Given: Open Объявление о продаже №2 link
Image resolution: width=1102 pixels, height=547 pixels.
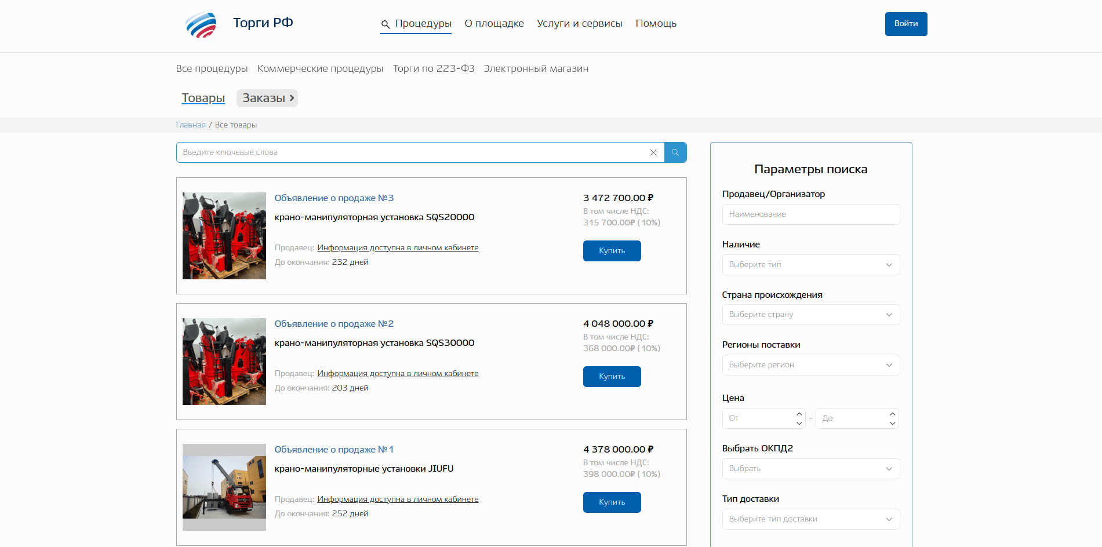Looking at the screenshot, I should click(334, 324).
